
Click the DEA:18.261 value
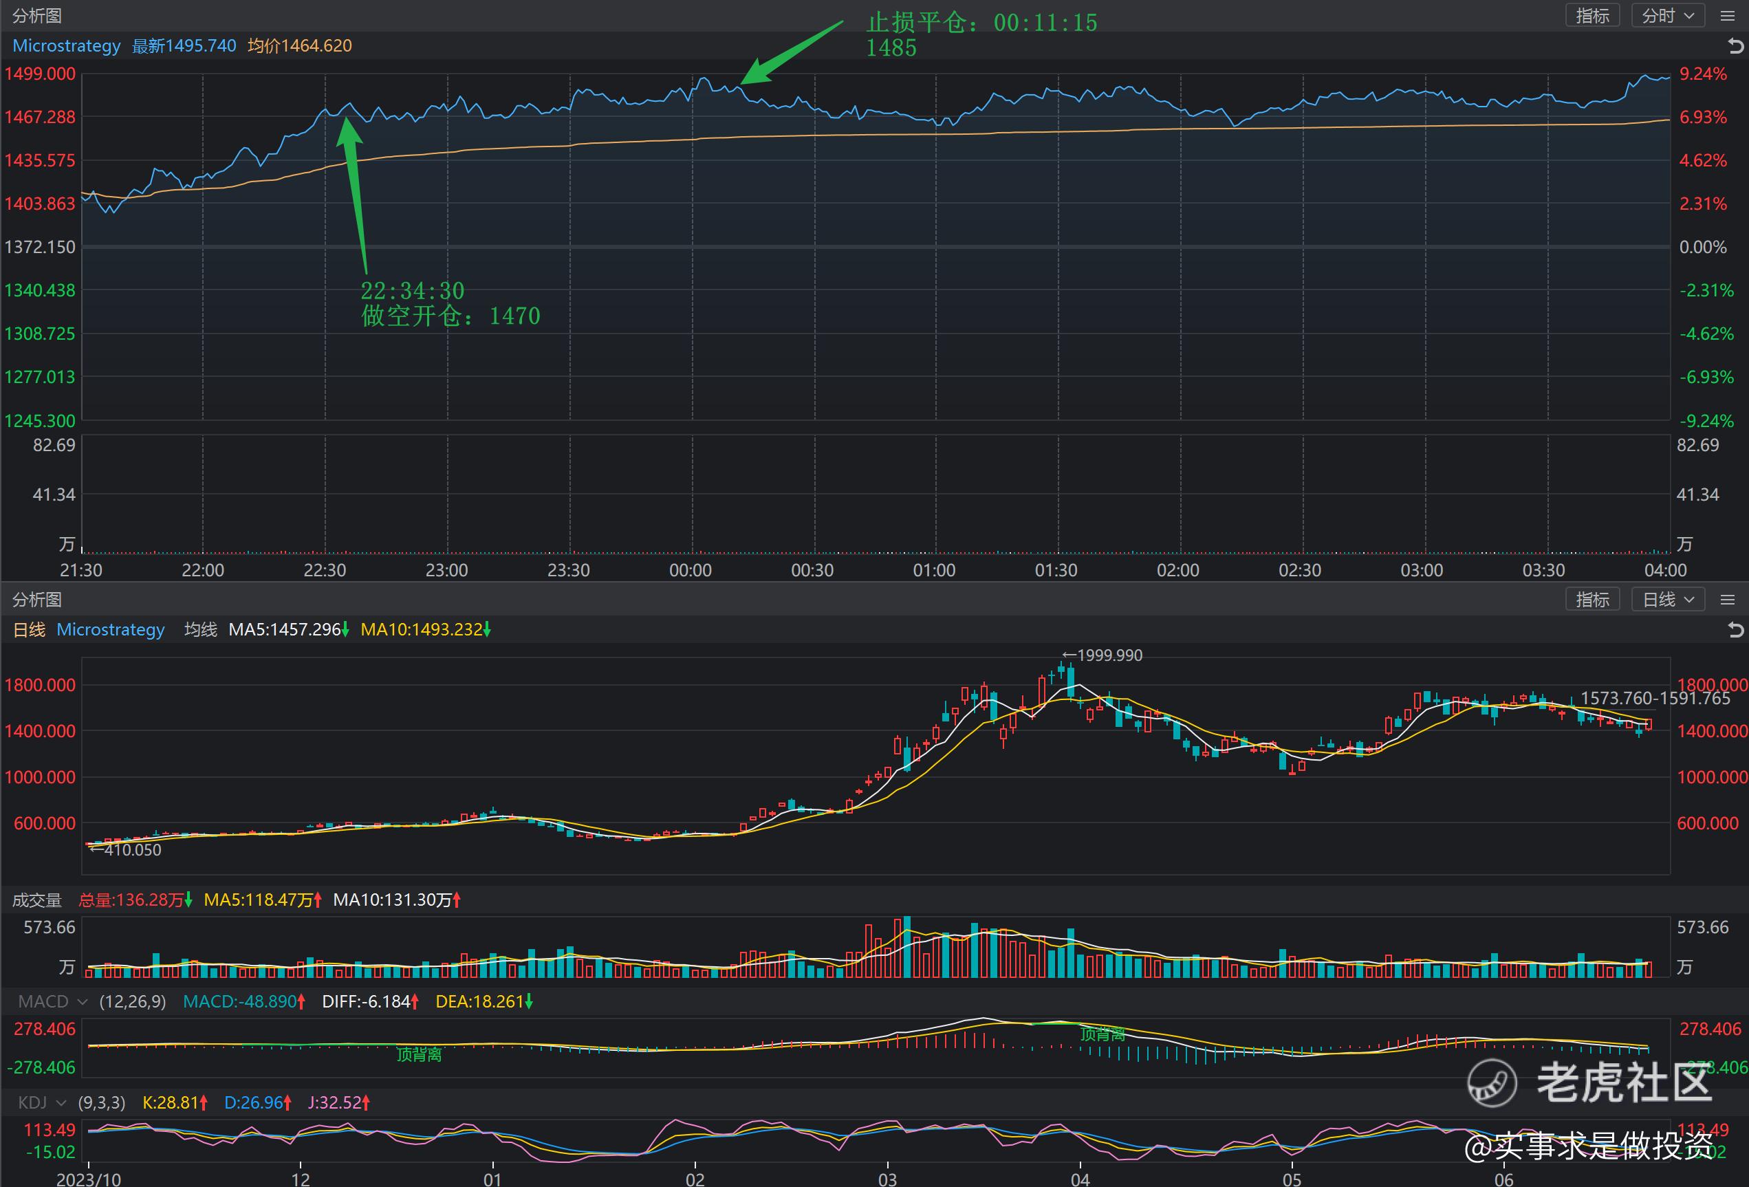click(484, 1002)
